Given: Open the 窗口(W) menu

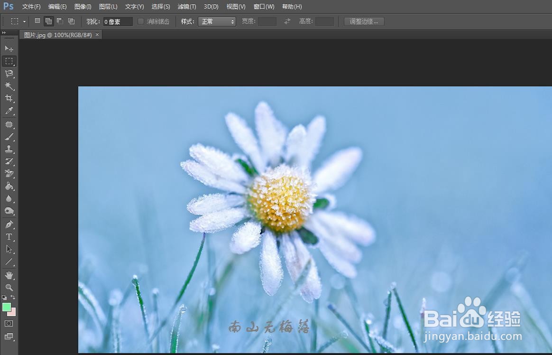Looking at the screenshot, I should pos(264,6).
